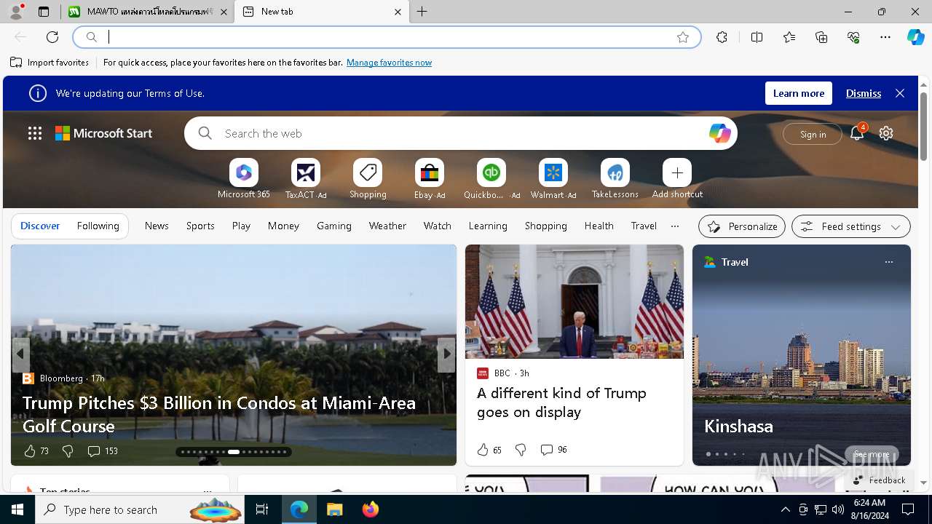The width and height of the screenshot is (932, 524).
Task: Open the Quickbooks shortcut tile
Action: click(x=491, y=179)
